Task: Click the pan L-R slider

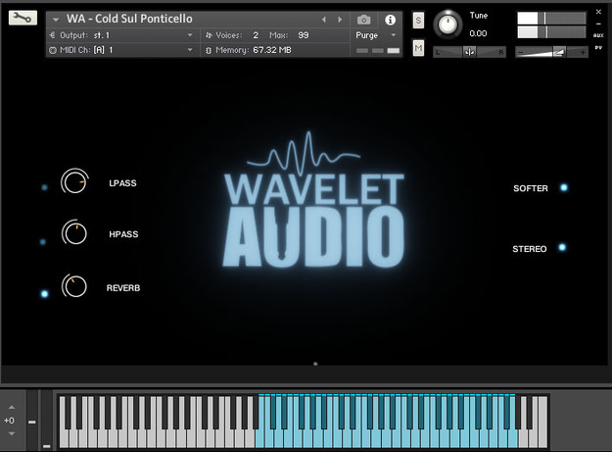Action: (470, 52)
